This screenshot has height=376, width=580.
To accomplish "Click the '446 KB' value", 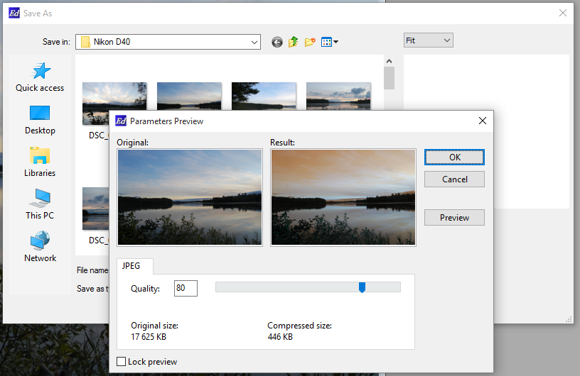I will (280, 337).
